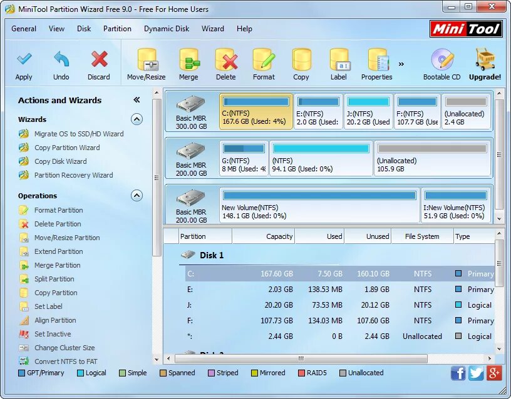Click the Merge Partition operation icon
The width and height of the screenshot is (511, 399).
23,265
